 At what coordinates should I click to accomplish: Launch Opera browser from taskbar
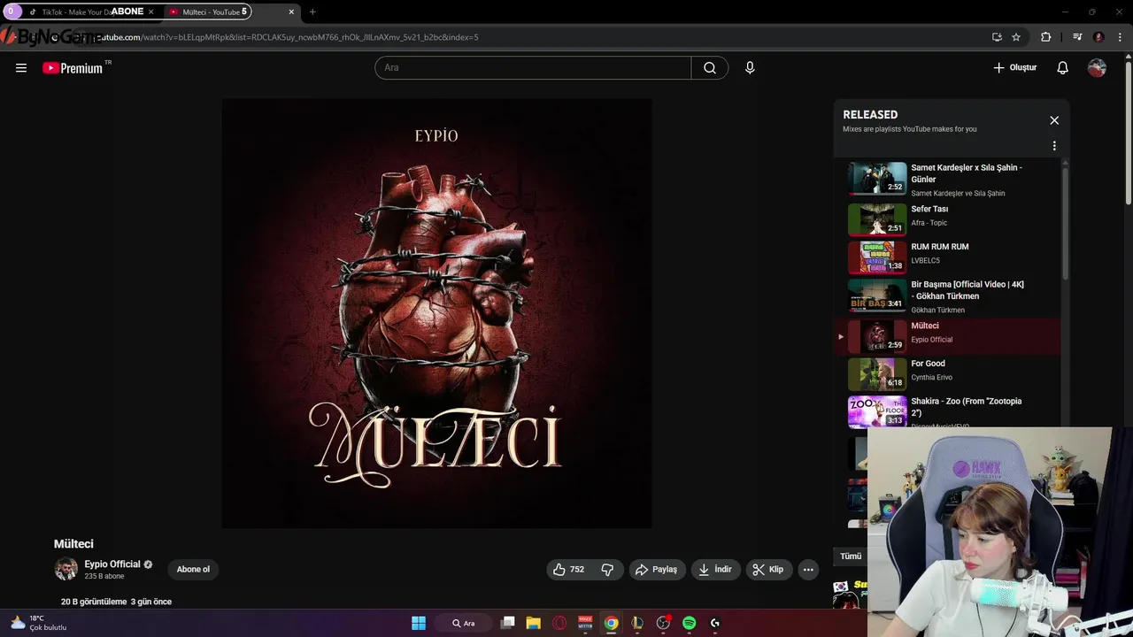559,623
